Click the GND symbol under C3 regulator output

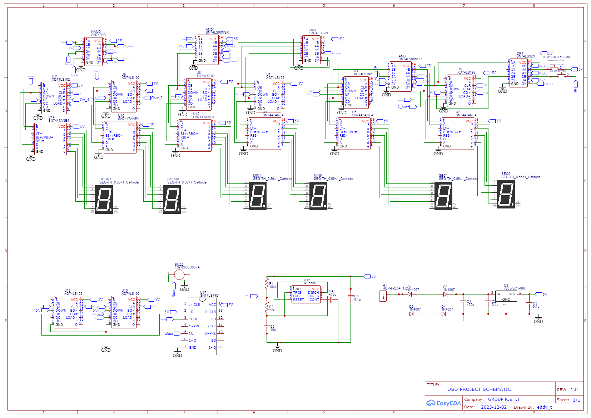point(538,319)
